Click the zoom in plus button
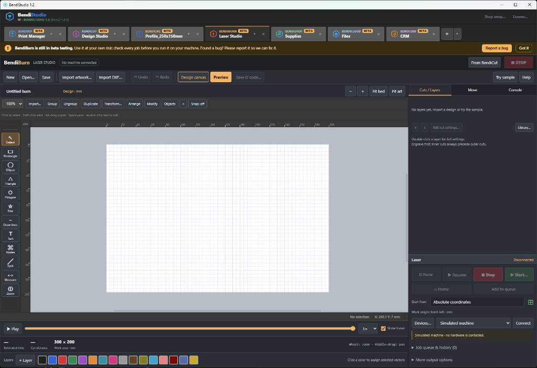537x368 pixels. 363,91
